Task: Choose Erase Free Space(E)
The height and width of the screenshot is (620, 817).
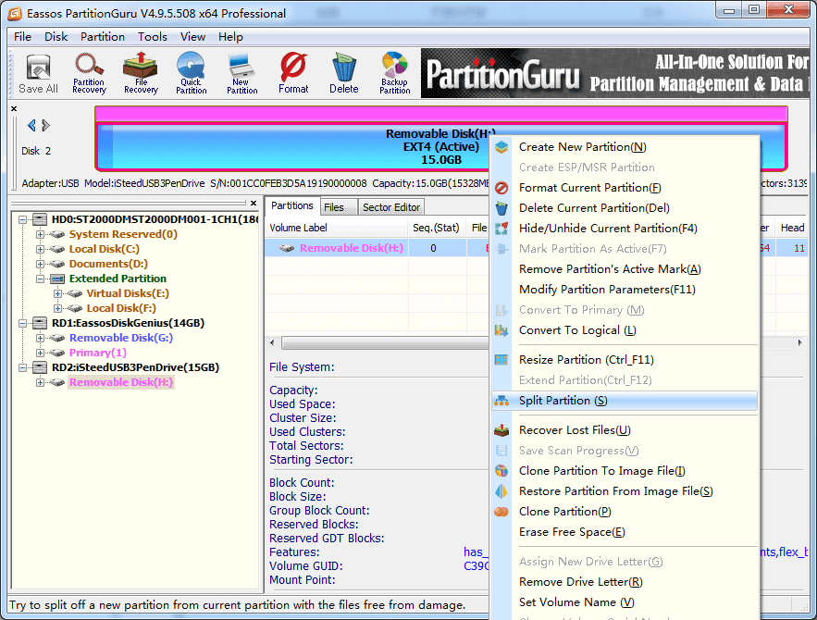Action: (x=624, y=532)
